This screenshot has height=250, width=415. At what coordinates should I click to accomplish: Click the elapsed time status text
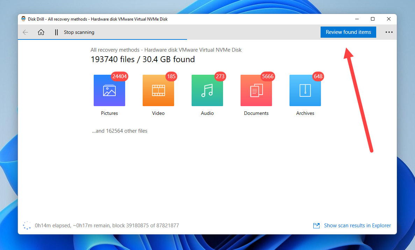107,226
